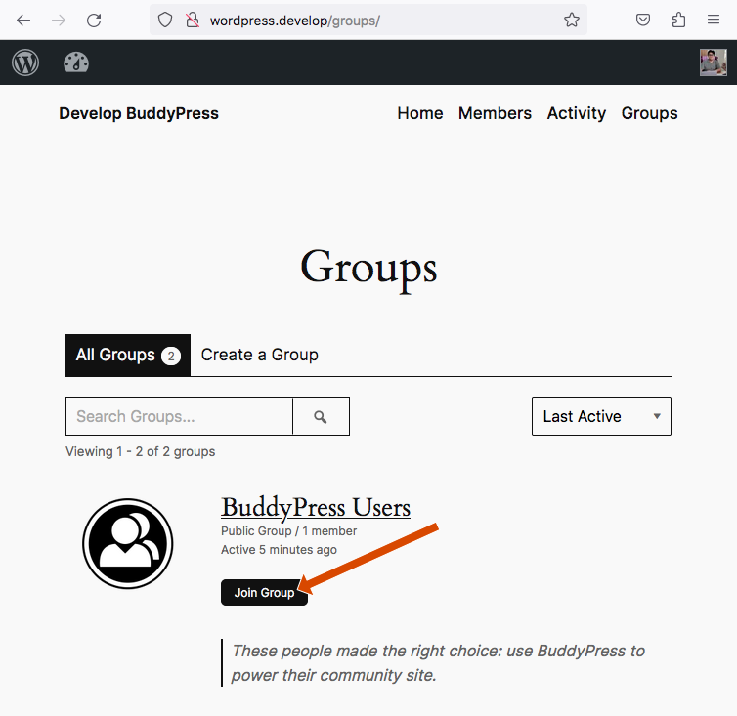This screenshot has width=737, height=716.
Task: Reload the page with the refresh icon
Action: pyautogui.click(x=94, y=21)
